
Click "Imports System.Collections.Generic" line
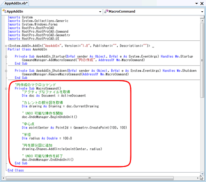[x=38, y=21]
